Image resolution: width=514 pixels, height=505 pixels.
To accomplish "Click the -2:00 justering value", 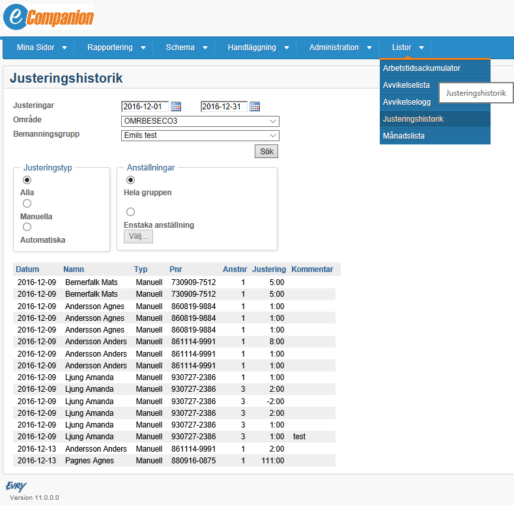I will 276,401.
